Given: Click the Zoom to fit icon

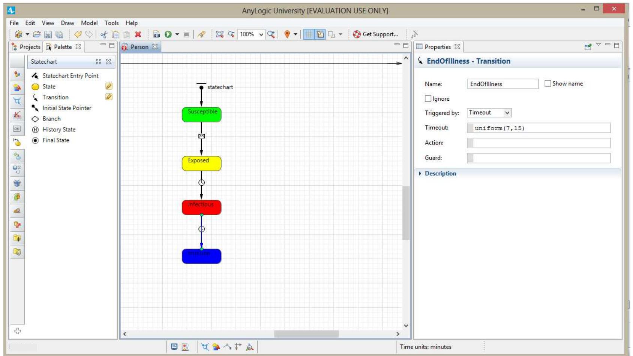Looking at the screenshot, I should [x=220, y=34].
